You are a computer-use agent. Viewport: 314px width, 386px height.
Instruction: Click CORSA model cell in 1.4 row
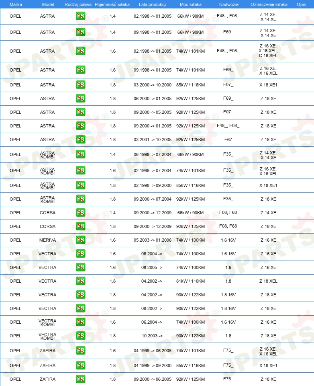coord(47,213)
